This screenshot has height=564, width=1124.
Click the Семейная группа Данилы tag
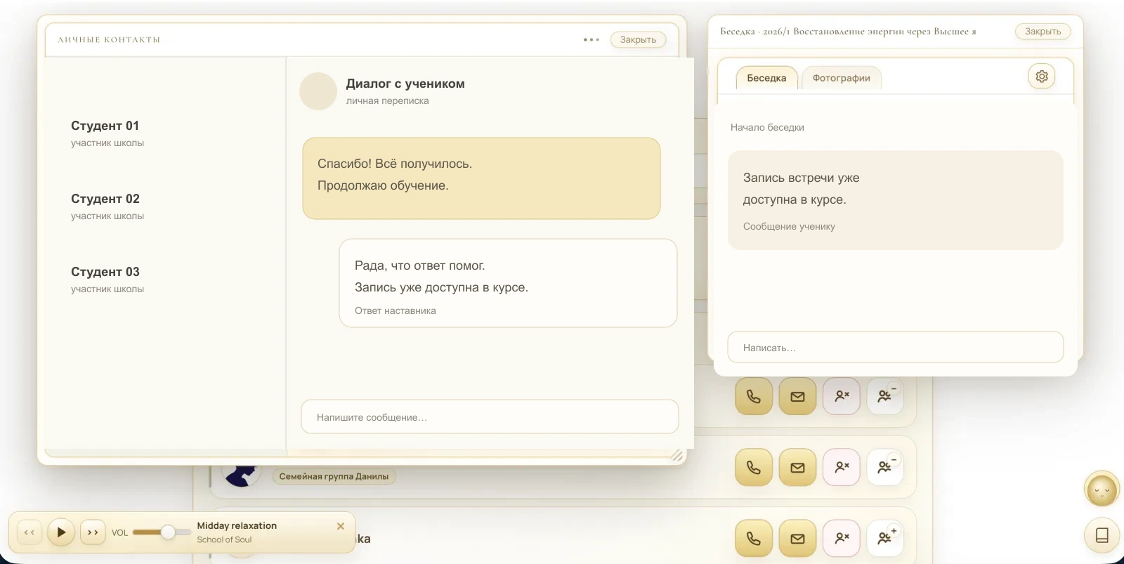(x=334, y=476)
